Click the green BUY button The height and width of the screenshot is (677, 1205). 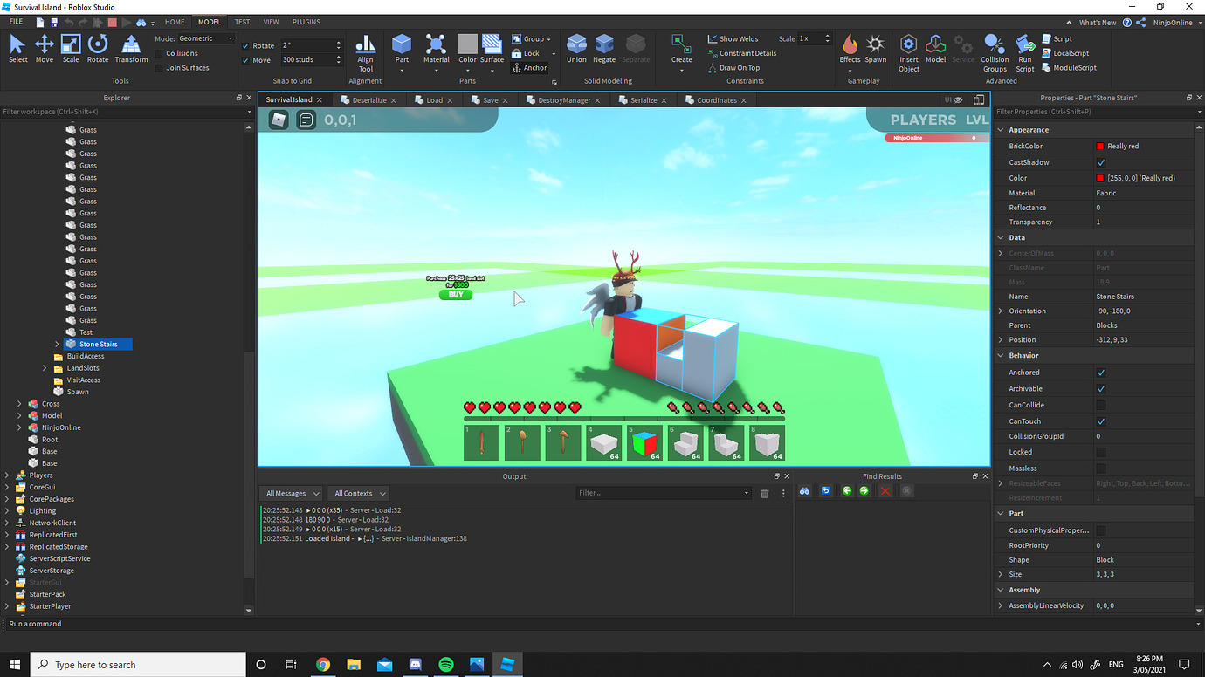tap(455, 295)
